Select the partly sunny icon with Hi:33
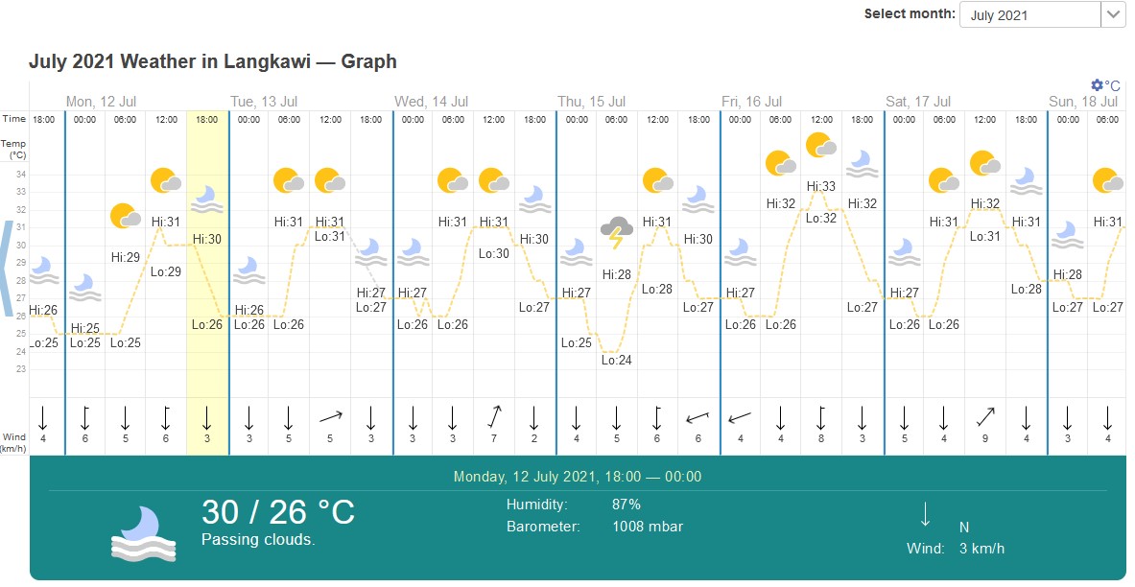 point(821,146)
